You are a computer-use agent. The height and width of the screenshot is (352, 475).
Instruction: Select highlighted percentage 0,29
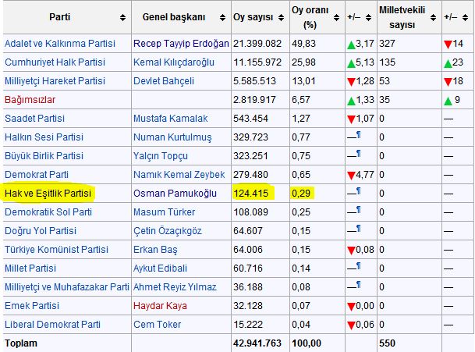(x=301, y=194)
